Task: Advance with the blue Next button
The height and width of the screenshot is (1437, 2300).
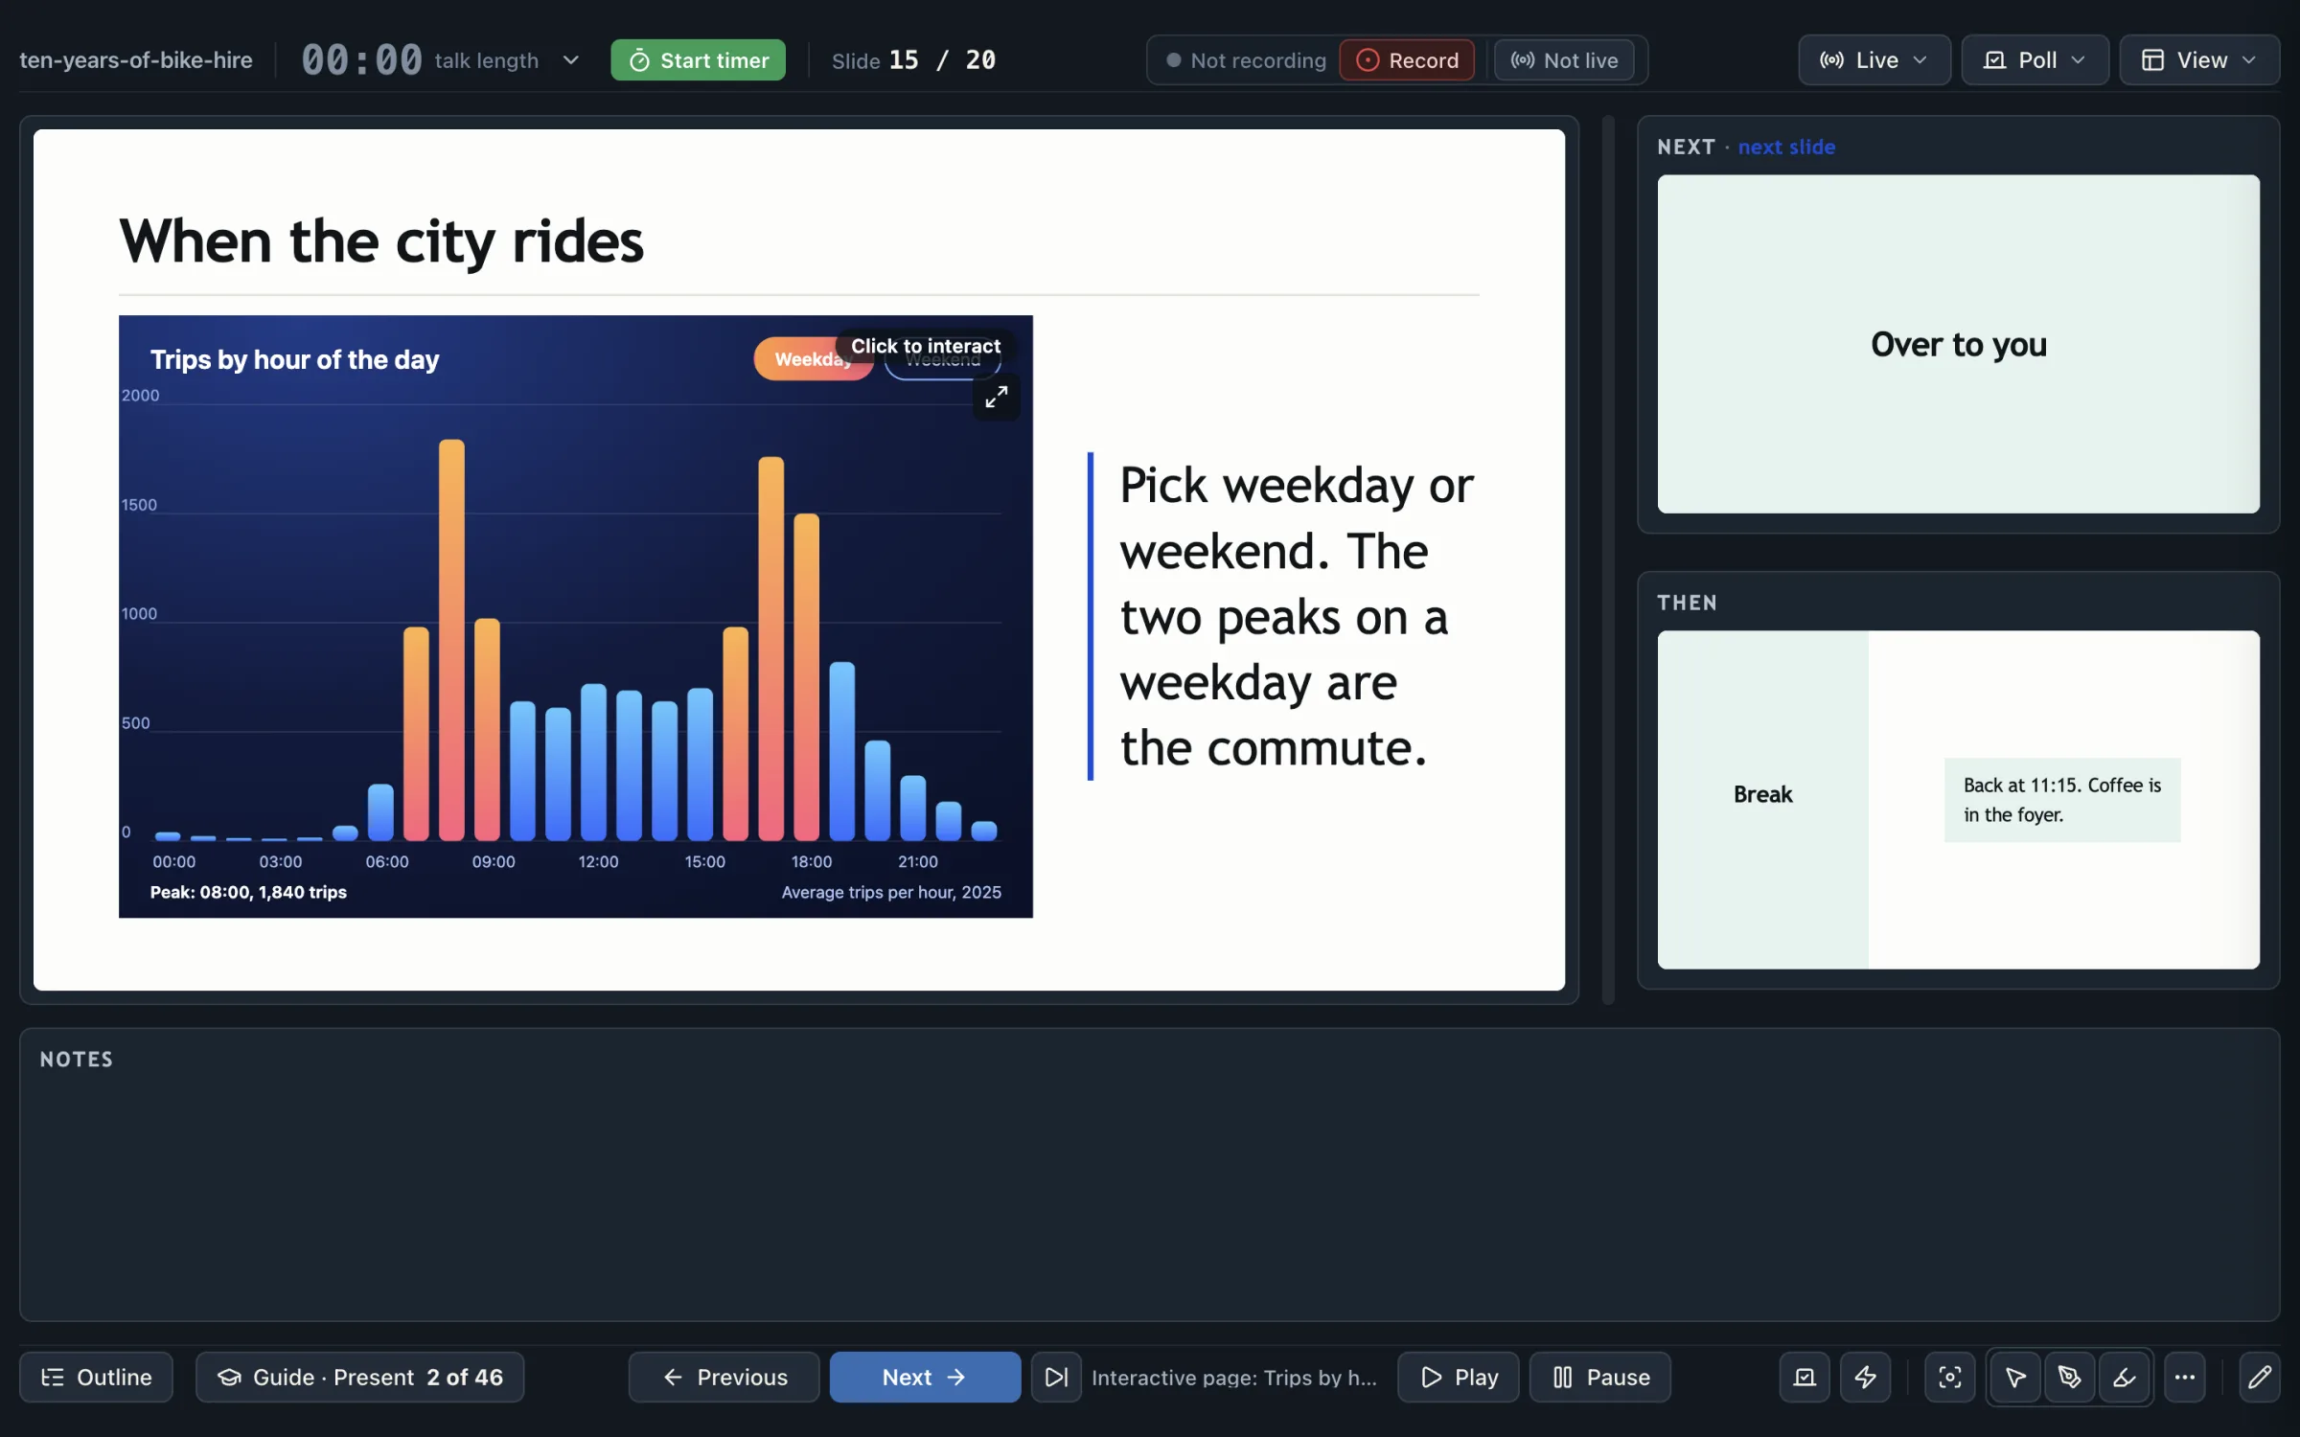Action: tap(925, 1377)
